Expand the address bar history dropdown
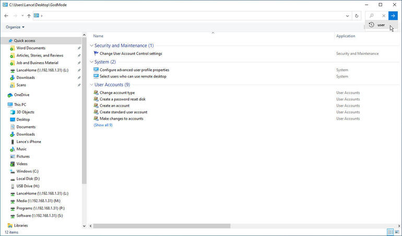 (348, 16)
